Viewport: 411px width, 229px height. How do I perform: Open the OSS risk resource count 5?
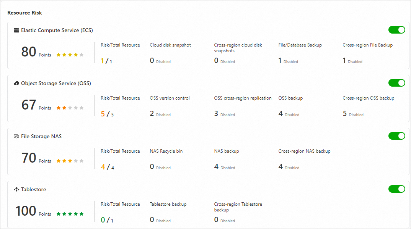pyautogui.click(x=103, y=114)
